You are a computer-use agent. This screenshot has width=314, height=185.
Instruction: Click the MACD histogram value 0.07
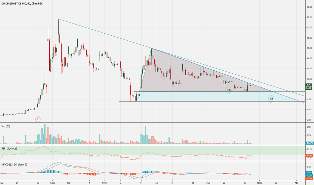tap(309, 173)
